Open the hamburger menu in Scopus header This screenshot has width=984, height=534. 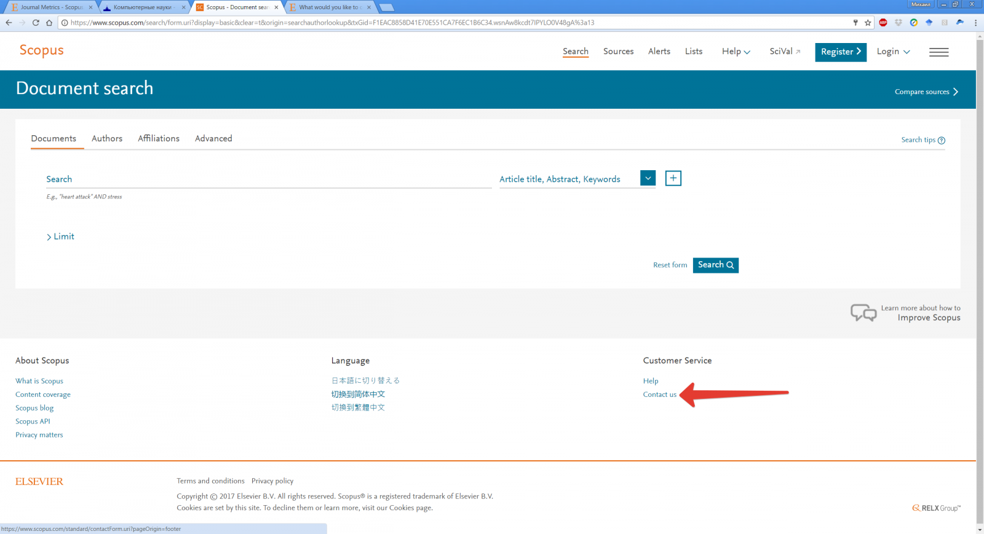(938, 52)
